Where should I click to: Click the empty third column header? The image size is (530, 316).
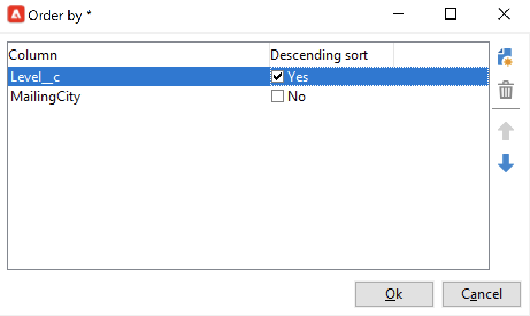[441, 55]
